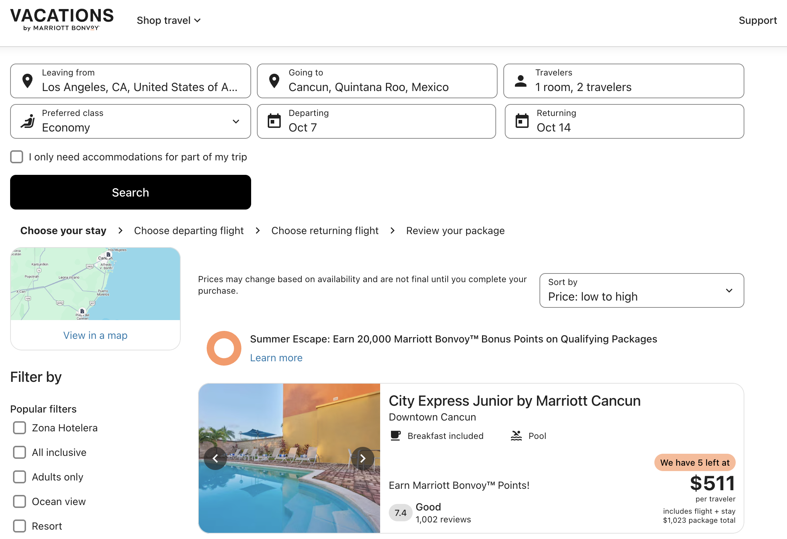Click the Pool swimmer icon
The width and height of the screenshot is (787, 539).
[x=516, y=436]
